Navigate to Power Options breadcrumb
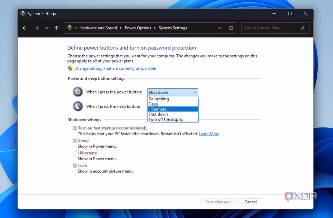The width and height of the screenshot is (333, 218). point(138,28)
